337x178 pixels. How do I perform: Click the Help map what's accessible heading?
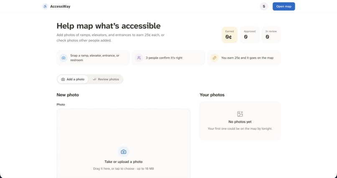pyautogui.click(x=109, y=26)
